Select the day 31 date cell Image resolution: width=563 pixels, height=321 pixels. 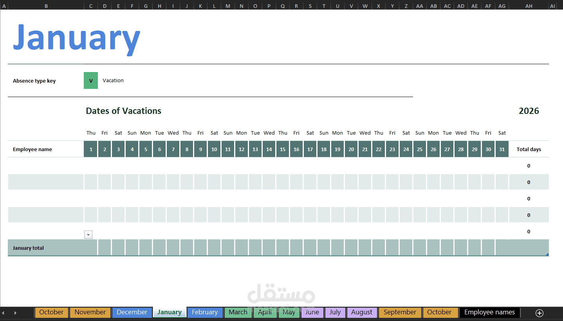coord(502,150)
